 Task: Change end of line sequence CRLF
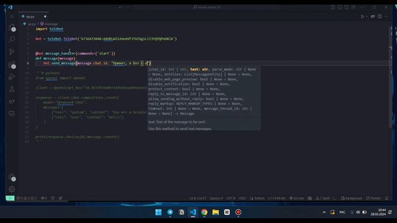pos(243,198)
